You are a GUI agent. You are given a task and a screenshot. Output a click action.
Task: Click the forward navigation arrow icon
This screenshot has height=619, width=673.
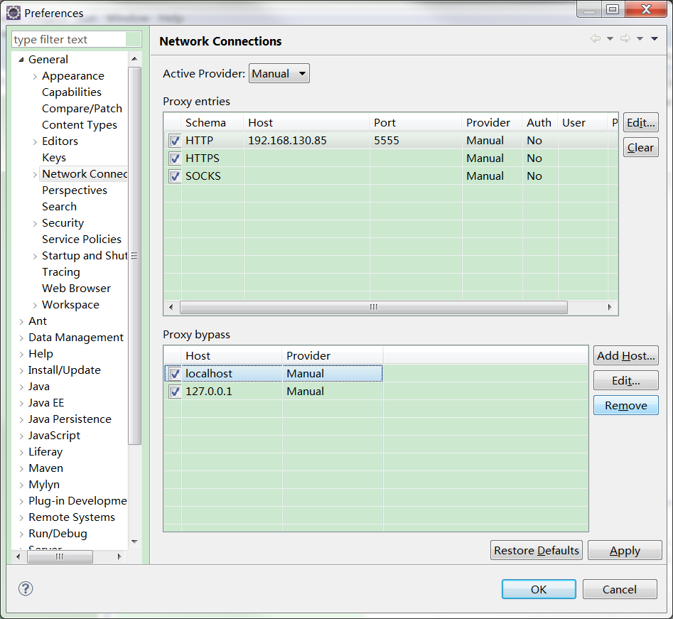[x=625, y=39]
